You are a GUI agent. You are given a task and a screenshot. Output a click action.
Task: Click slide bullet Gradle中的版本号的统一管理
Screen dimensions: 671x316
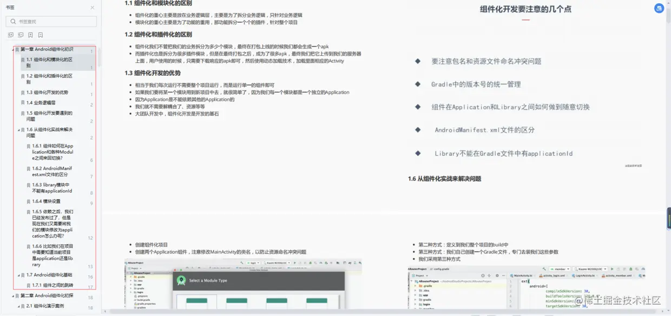coord(476,84)
